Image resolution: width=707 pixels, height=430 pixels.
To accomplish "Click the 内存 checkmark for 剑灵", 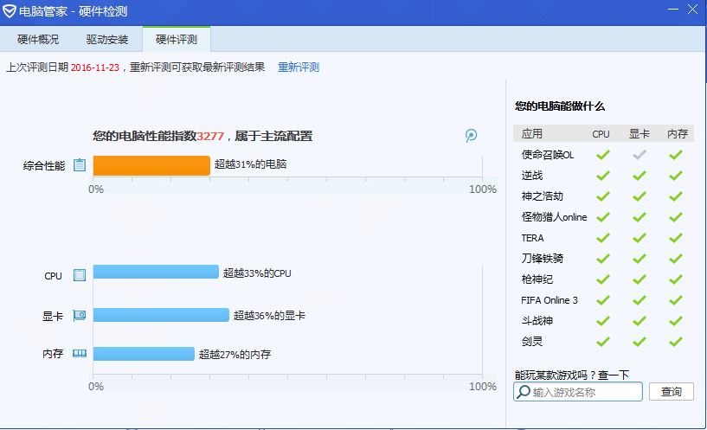I will (675, 342).
